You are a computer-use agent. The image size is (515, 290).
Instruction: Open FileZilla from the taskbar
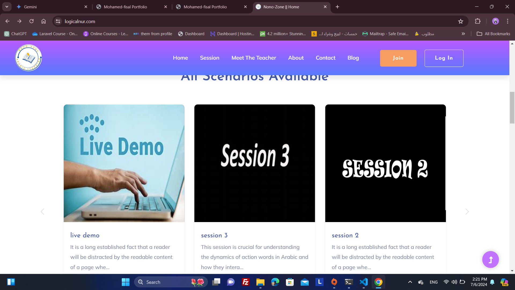coord(245,282)
